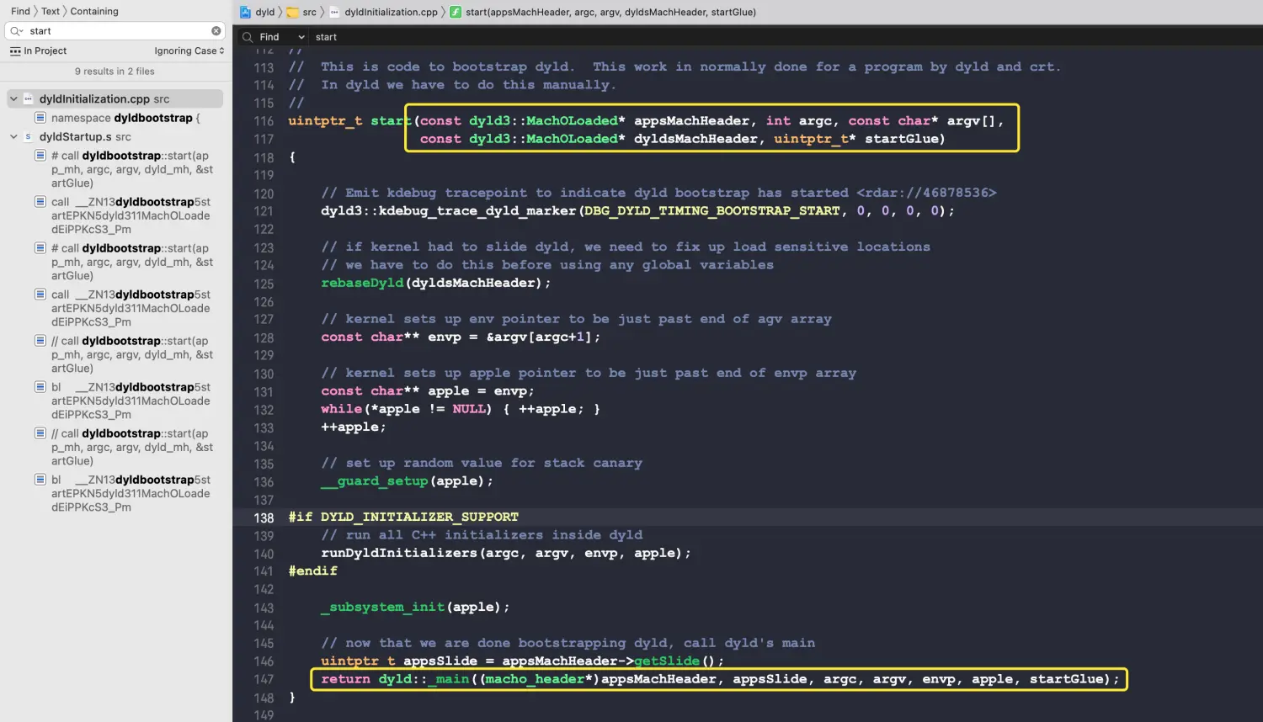
Task: Click the result icon beside first '# call dyldbootstrap'
Action: click(x=40, y=156)
